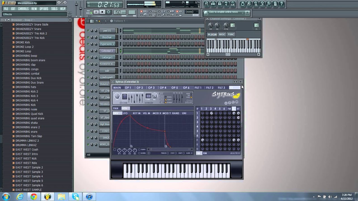
Task: Open project info document icon
Action: click(x=275, y=4)
